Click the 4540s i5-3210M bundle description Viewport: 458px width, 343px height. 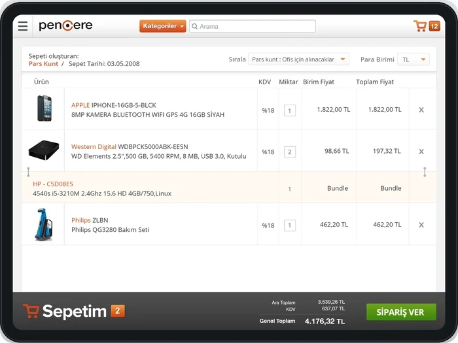pyautogui.click(x=102, y=193)
